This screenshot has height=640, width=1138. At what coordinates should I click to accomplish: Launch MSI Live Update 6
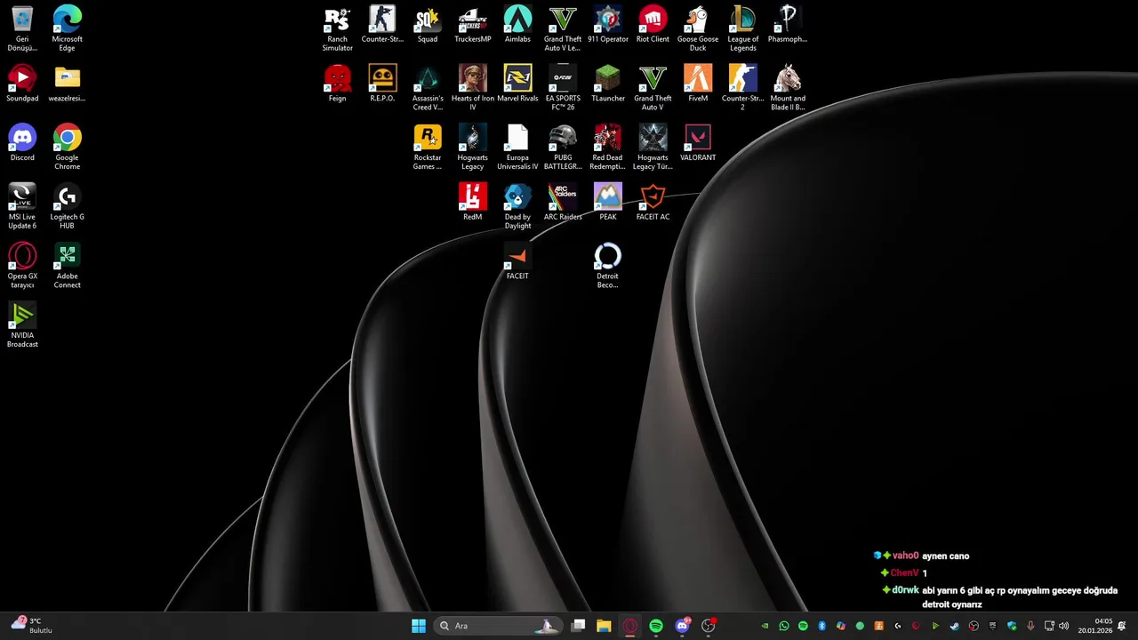[x=22, y=206]
